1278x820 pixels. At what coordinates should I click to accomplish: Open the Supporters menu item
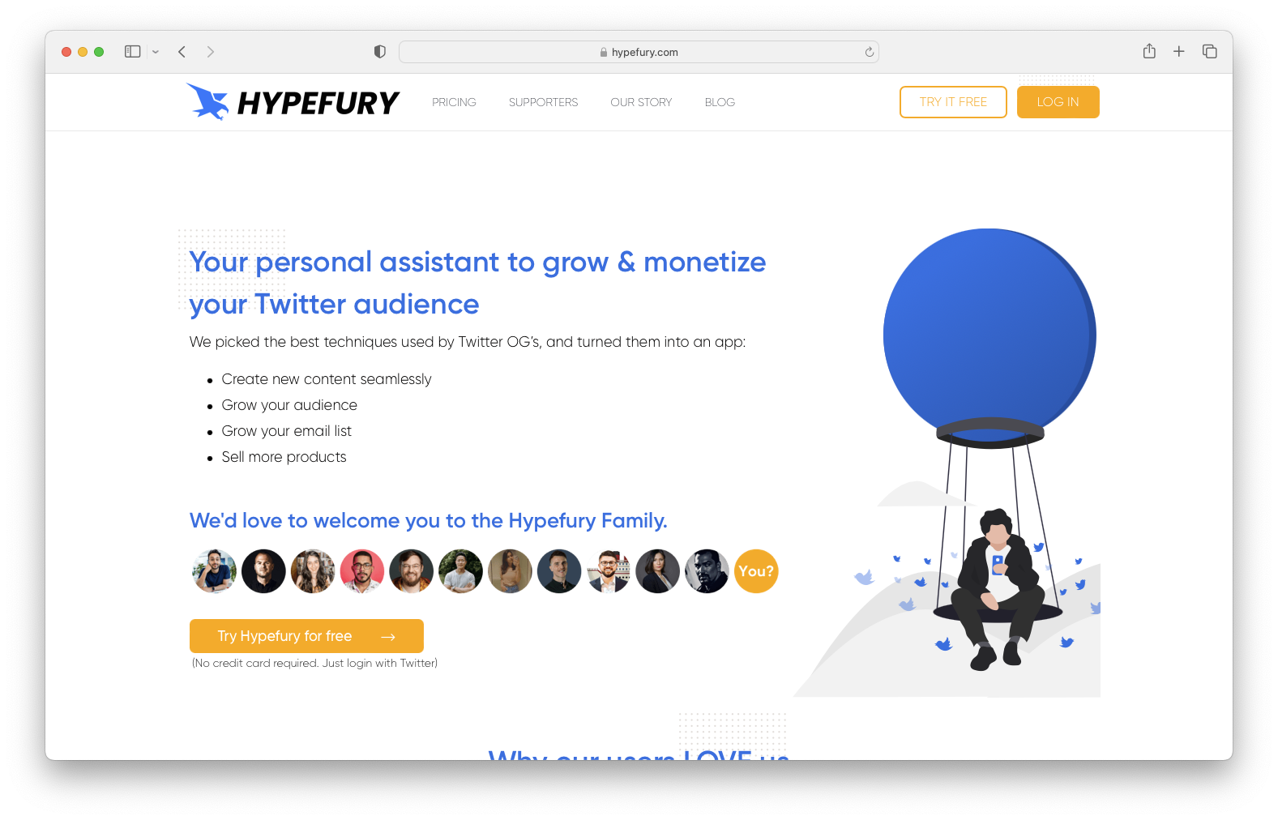point(544,102)
